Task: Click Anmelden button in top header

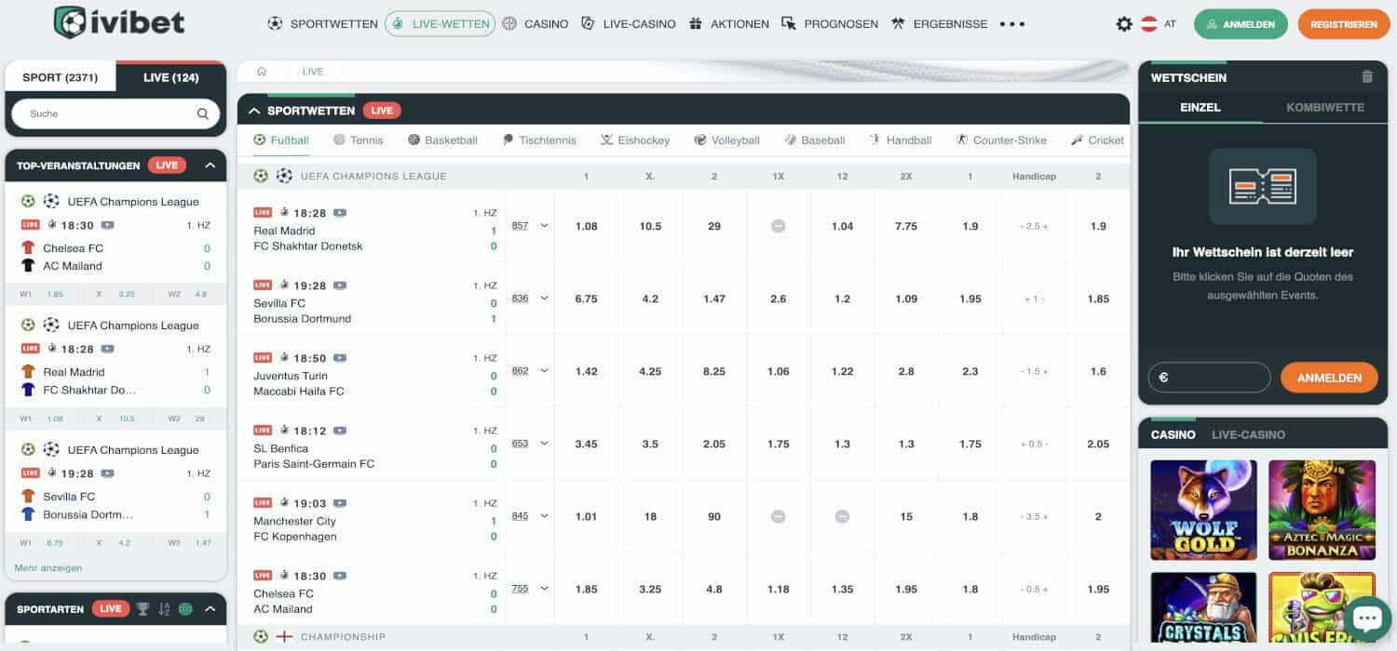Action: click(1241, 24)
